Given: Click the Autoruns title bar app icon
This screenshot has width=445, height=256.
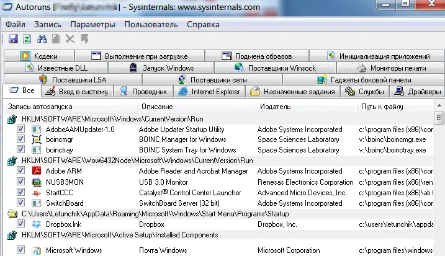Looking at the screenshot, I should (x=7, y=6).
